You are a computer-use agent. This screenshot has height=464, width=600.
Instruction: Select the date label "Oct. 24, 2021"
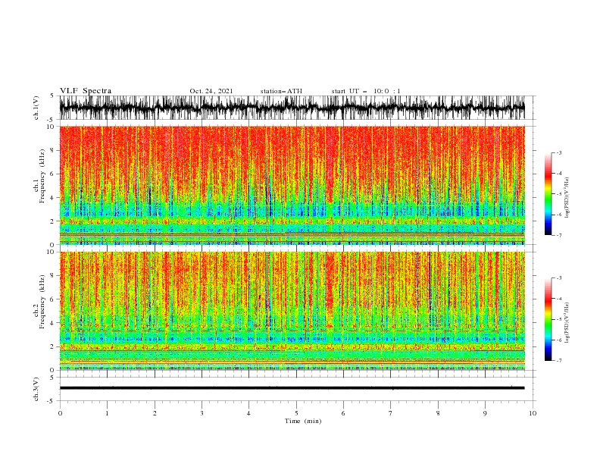[x=211, y=91]
